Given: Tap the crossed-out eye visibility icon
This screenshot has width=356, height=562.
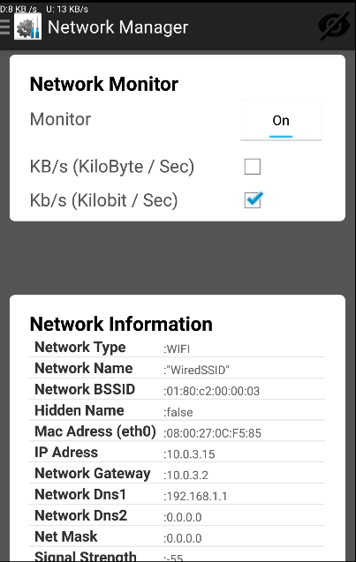Looking at the screenshot, I should [x=334, y=26].
